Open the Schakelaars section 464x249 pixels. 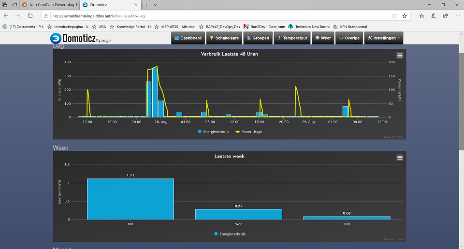224,38
